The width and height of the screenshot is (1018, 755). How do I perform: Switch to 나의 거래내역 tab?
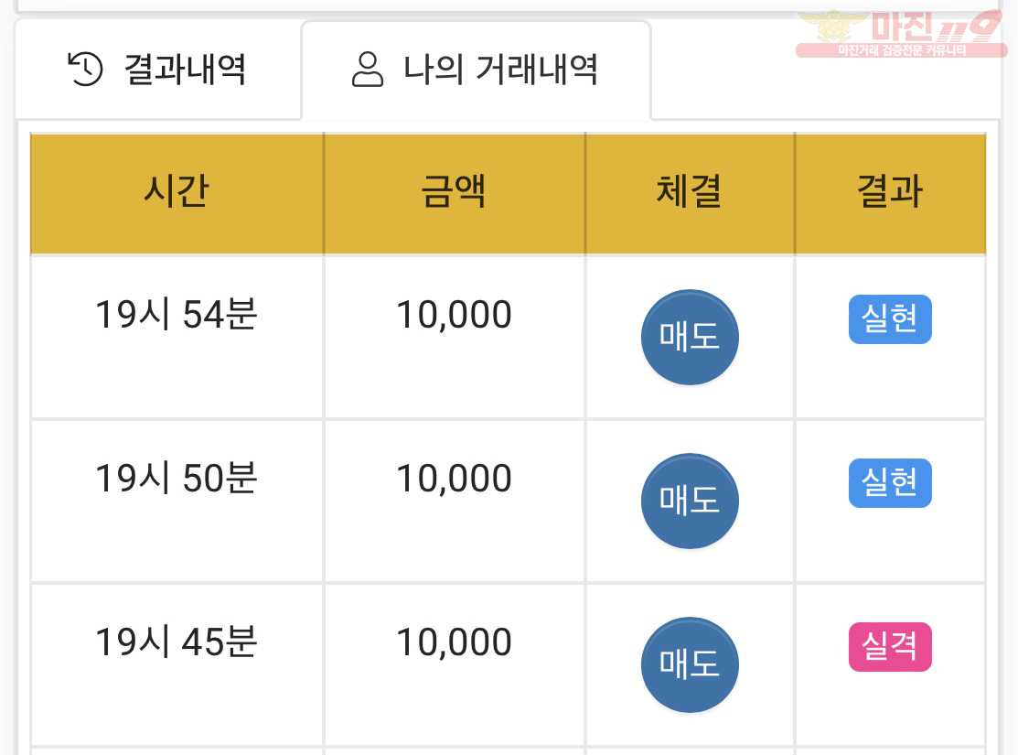(x=476, y=70)
